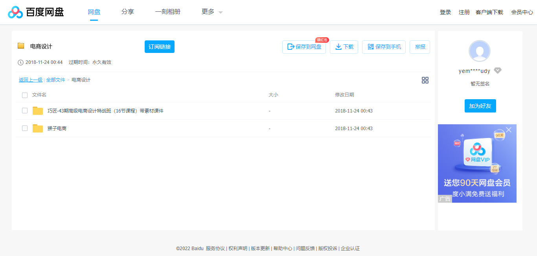Click the 加为好友 add friend button
Image resolution: width=537 pixels, height=256 pixels.
tap(480, 106)
